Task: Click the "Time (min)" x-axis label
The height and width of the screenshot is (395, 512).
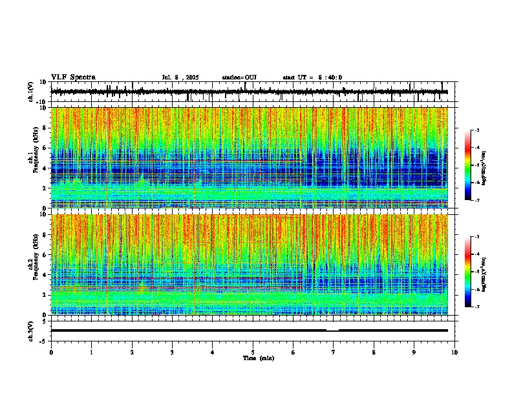Action: tap(259, 358)
